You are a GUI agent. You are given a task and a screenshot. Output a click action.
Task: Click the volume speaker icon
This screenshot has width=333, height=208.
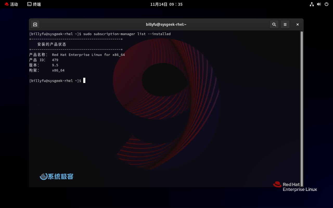(x=319, y=4)
